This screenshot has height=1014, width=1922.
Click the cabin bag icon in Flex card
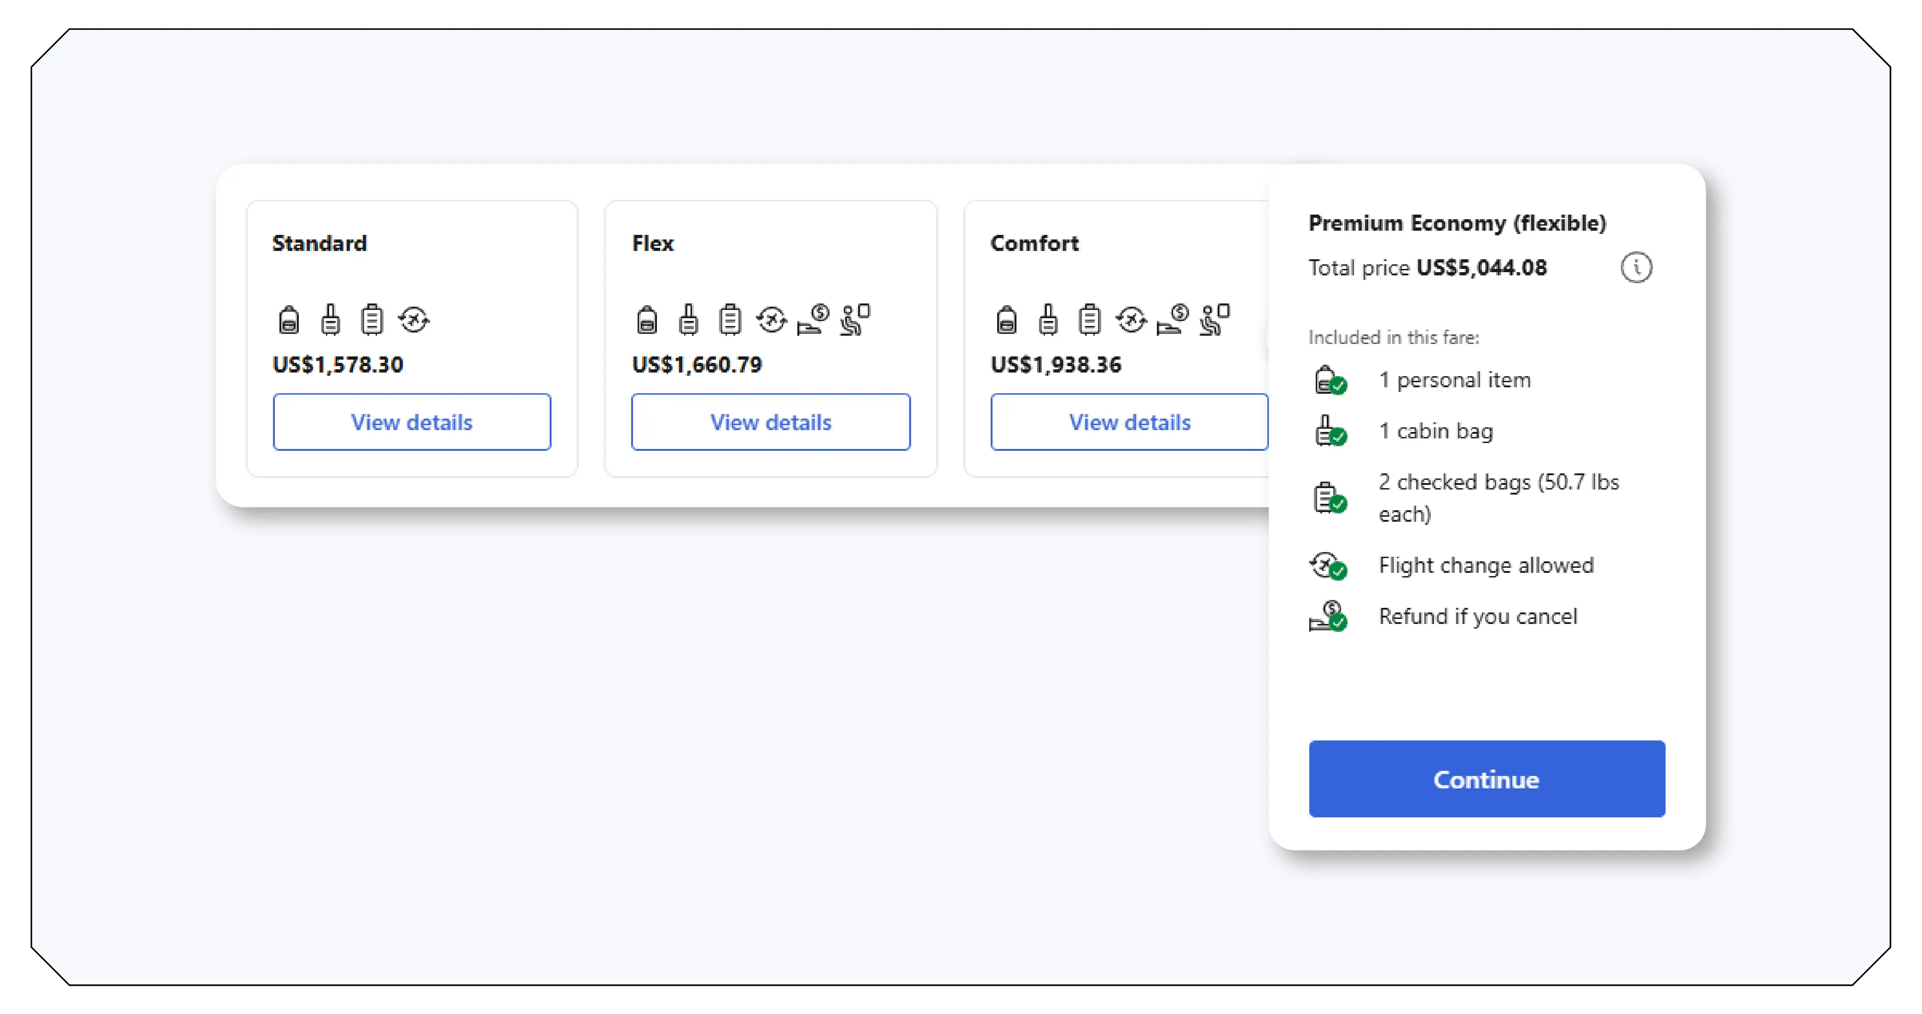[x=688, y=320]
